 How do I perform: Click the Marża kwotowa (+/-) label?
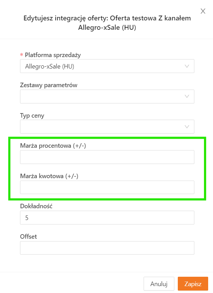click(49, 176)
